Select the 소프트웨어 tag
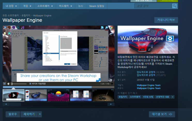 135,97
